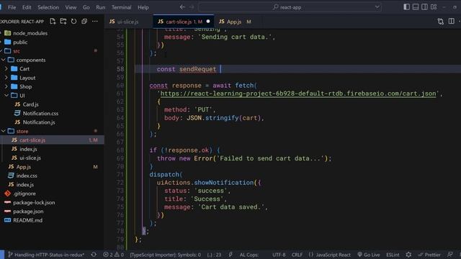
Task: Open Problems via the errors and warnings count
Action: pyautogui.click(x=113, y=255)
